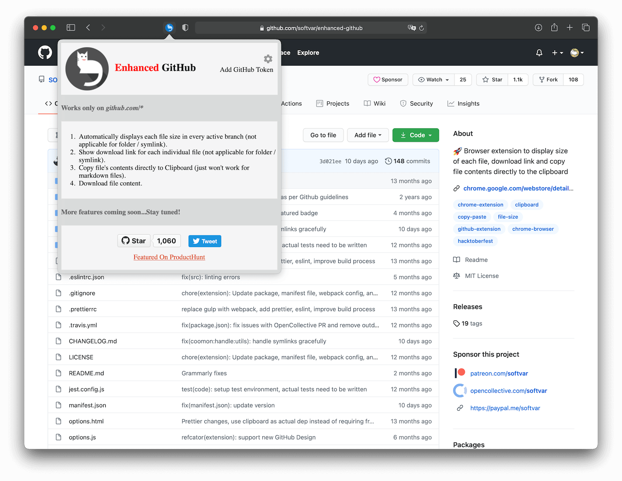622x481 pixels.
Task: Click the hacktoberfest topic tag
Action: [475, 241]
